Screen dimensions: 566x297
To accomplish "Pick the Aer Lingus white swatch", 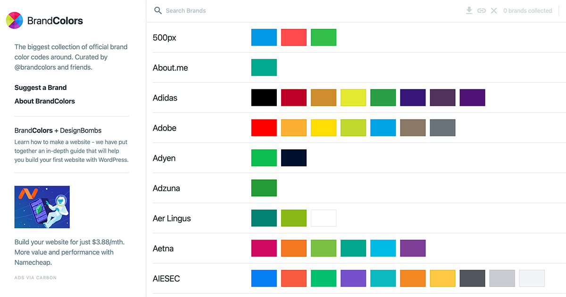I will (323, 218).
